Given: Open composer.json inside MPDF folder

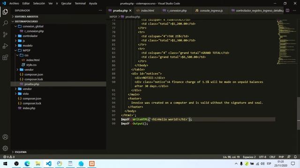Looking at the screenshot, I should 58,74.
